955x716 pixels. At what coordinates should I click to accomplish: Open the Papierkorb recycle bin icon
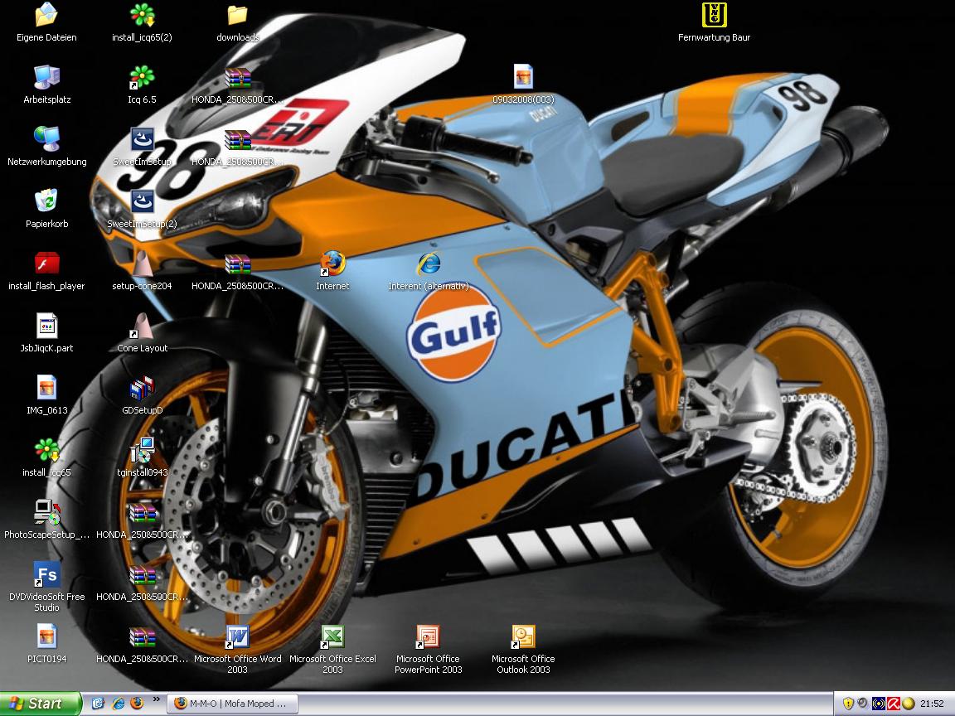click(46, 201)
